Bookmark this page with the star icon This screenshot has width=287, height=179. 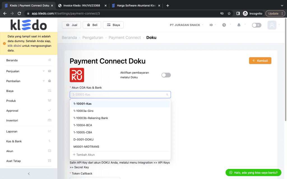click(229, 13)
